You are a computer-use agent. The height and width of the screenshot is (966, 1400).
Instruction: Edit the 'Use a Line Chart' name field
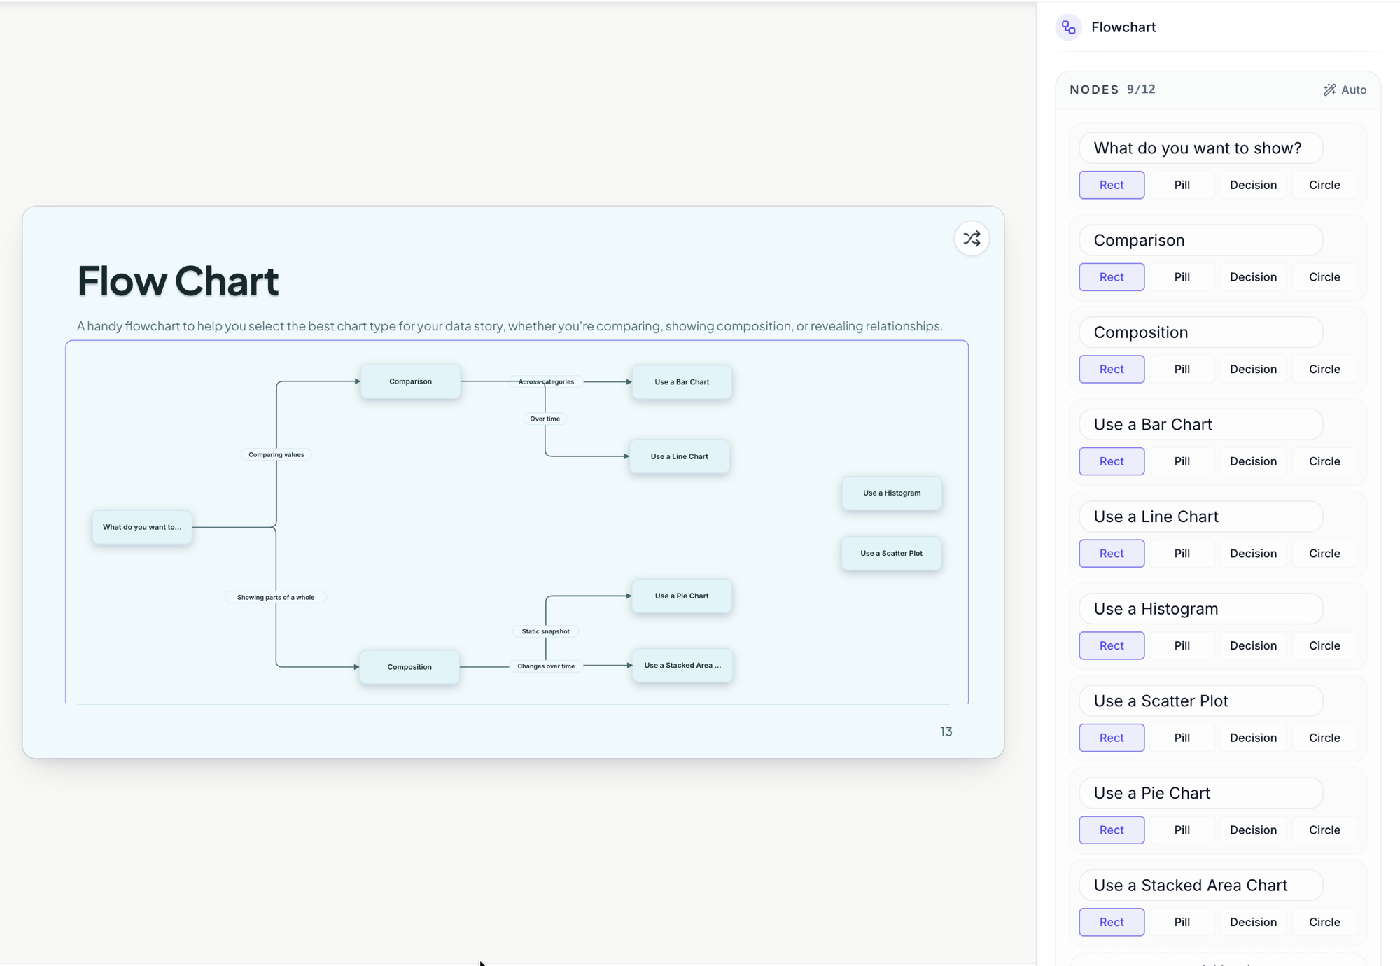click(x=1200, y=517)
